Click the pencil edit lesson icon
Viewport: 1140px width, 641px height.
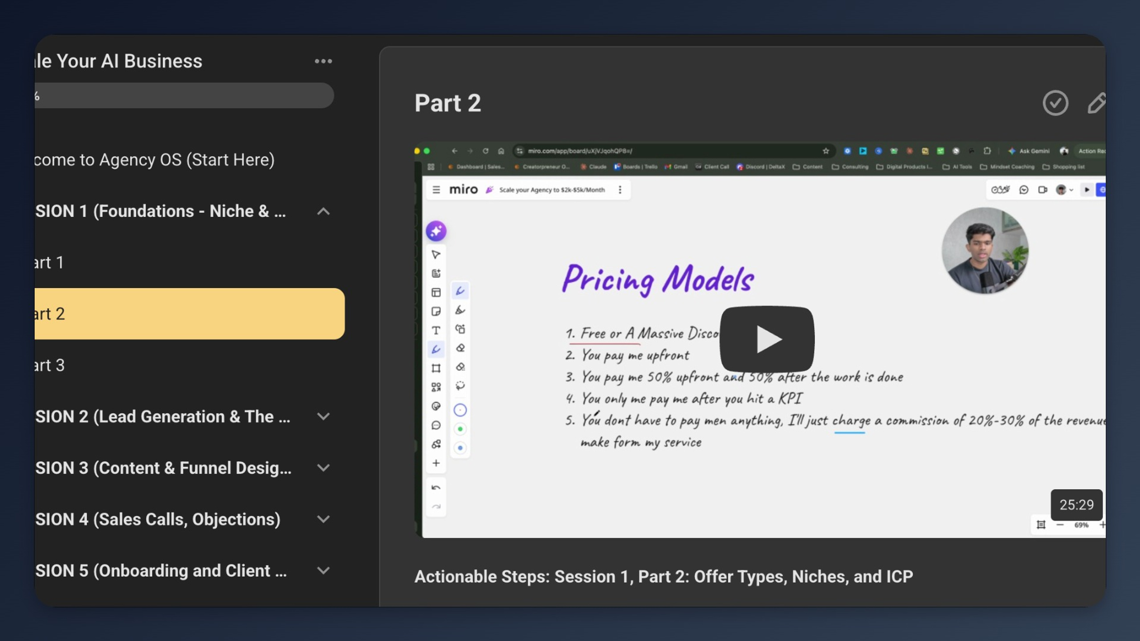tap(1096, 103)
